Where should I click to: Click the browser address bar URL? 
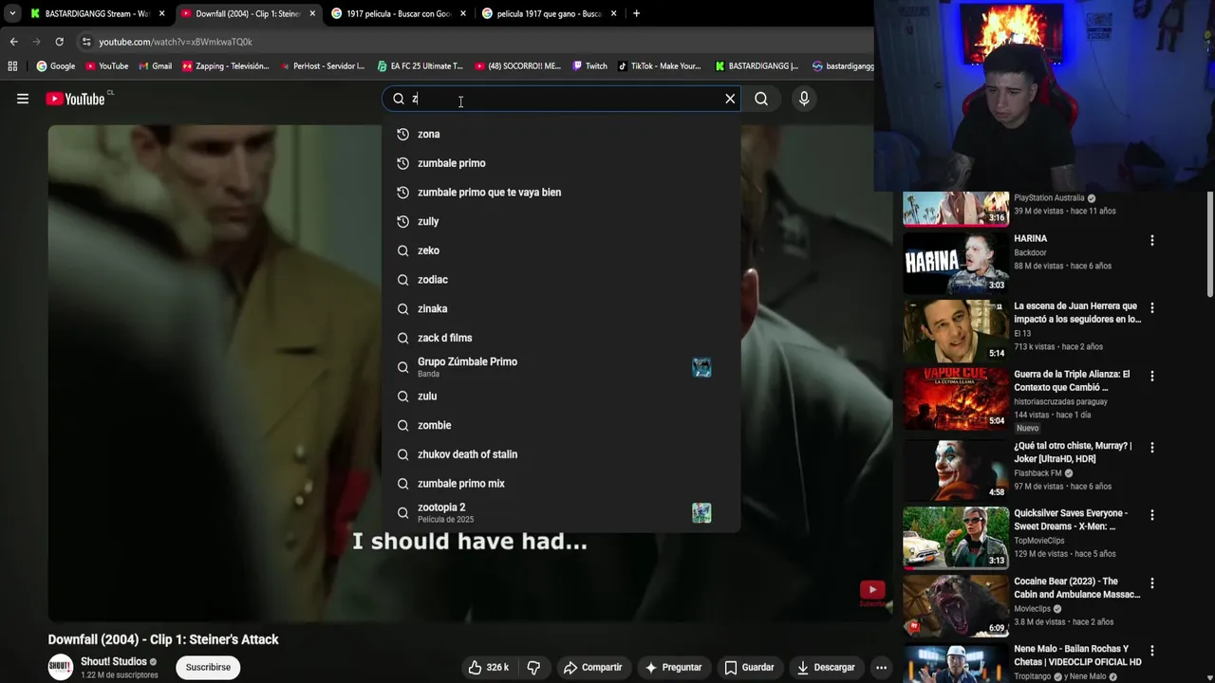[176, 42]
